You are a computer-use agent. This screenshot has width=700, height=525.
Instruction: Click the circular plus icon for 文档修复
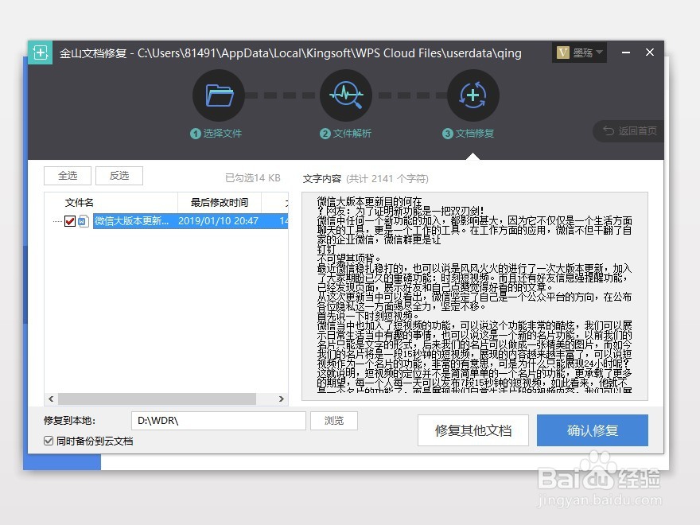472,95
